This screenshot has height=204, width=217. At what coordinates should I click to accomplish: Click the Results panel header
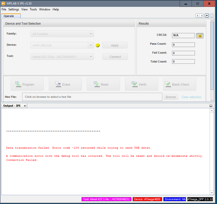[x=171, y=24]
